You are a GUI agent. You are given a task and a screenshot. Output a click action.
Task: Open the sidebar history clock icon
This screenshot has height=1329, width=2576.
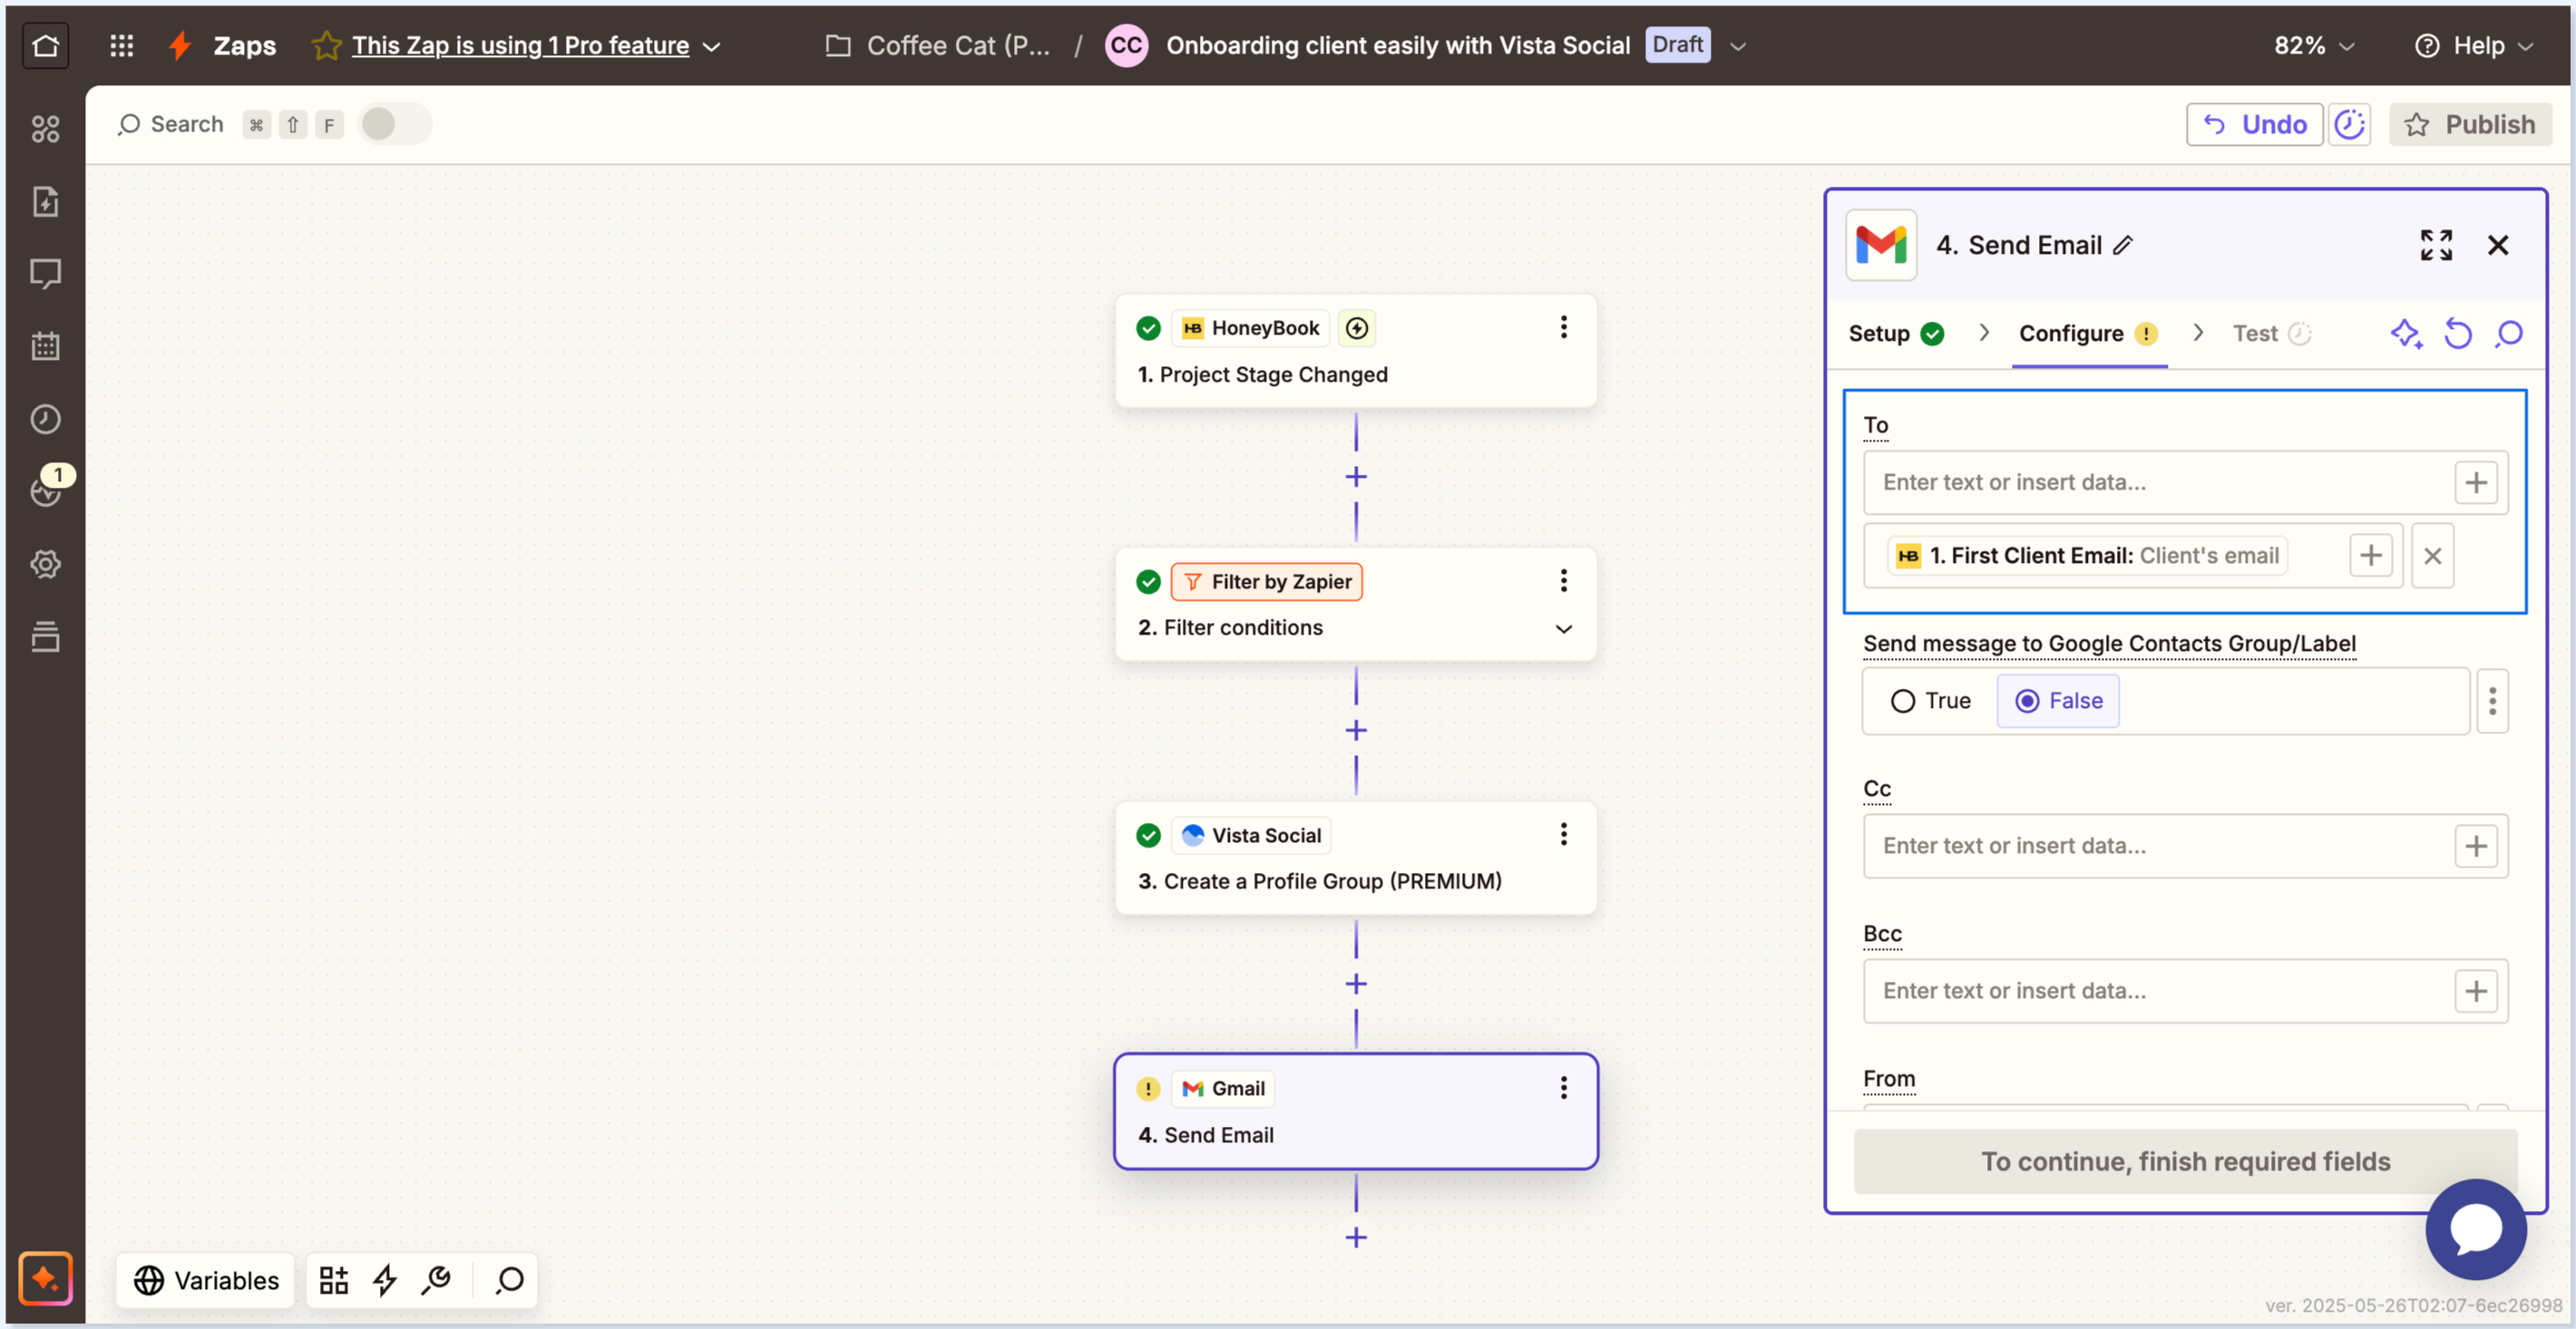pyautogui.click(x=45, y=420)
